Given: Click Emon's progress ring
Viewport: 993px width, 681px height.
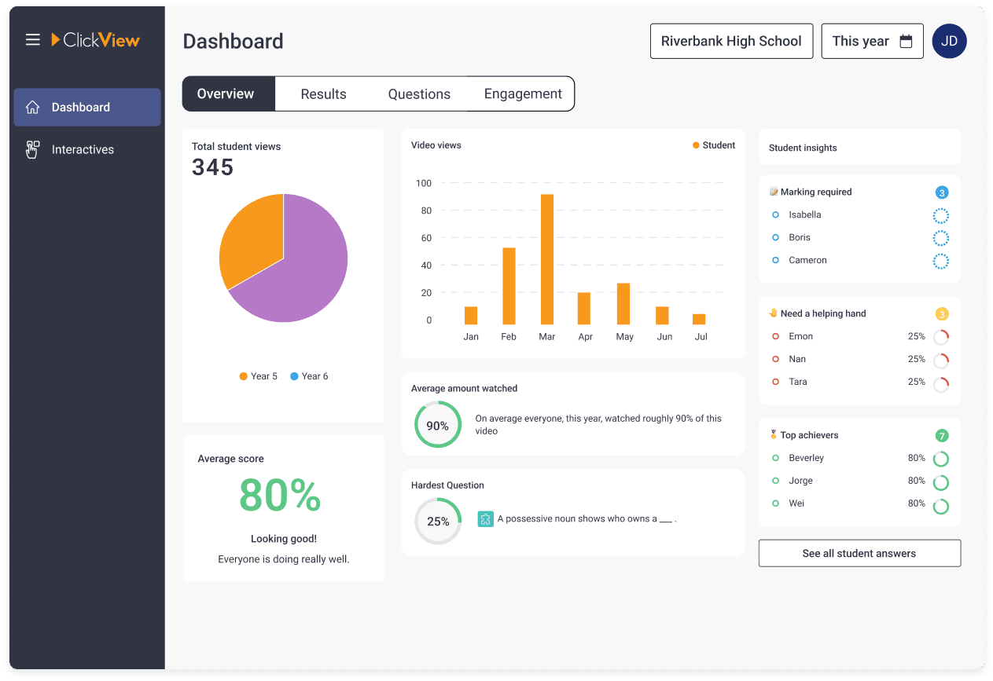Looking at the screenshot, I should tap(940, 338).
